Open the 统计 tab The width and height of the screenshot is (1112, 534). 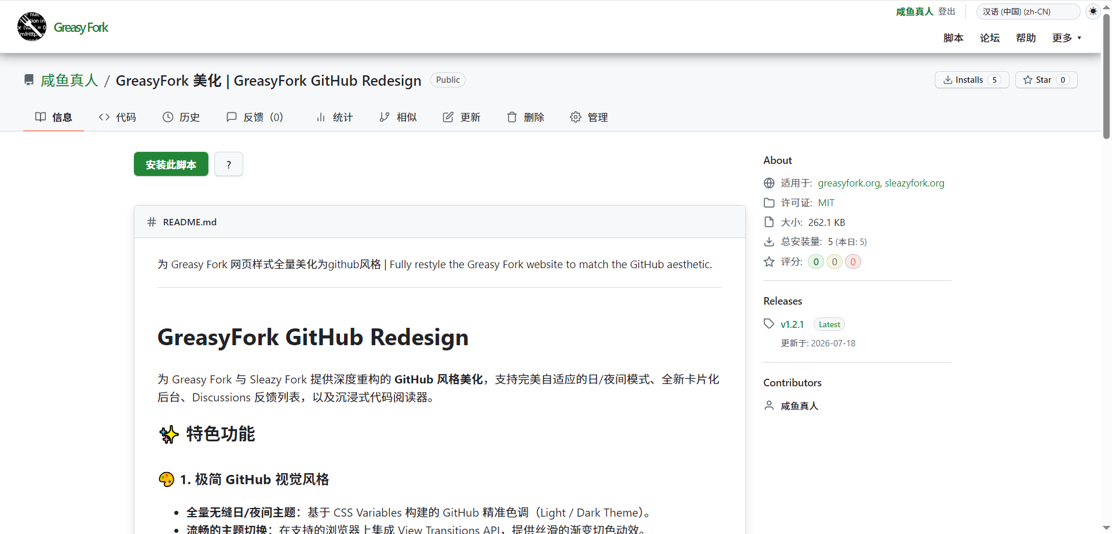point(334,117)
